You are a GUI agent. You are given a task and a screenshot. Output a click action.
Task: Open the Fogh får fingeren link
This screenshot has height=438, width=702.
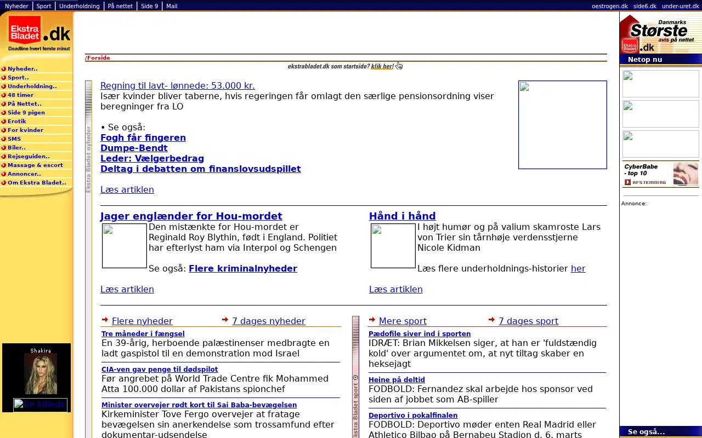tap(143, 137)
